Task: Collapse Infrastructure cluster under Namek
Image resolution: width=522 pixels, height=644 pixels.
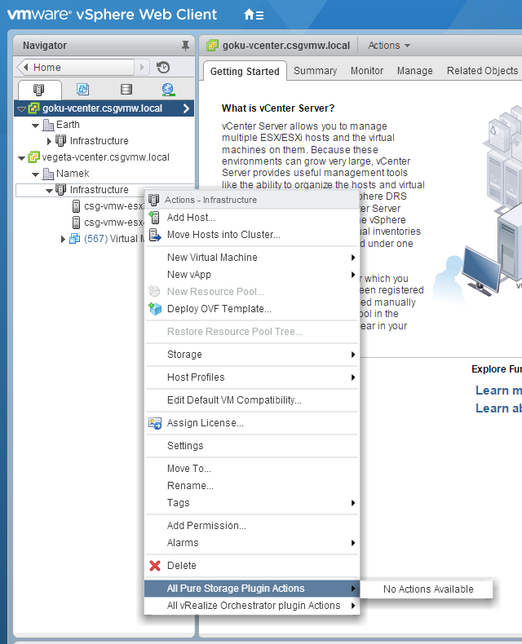Action: [49, 191]
